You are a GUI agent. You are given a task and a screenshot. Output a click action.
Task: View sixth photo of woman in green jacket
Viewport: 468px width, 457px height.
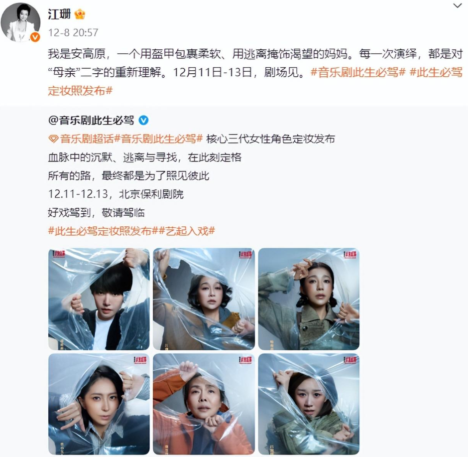[x=309, y=404]
